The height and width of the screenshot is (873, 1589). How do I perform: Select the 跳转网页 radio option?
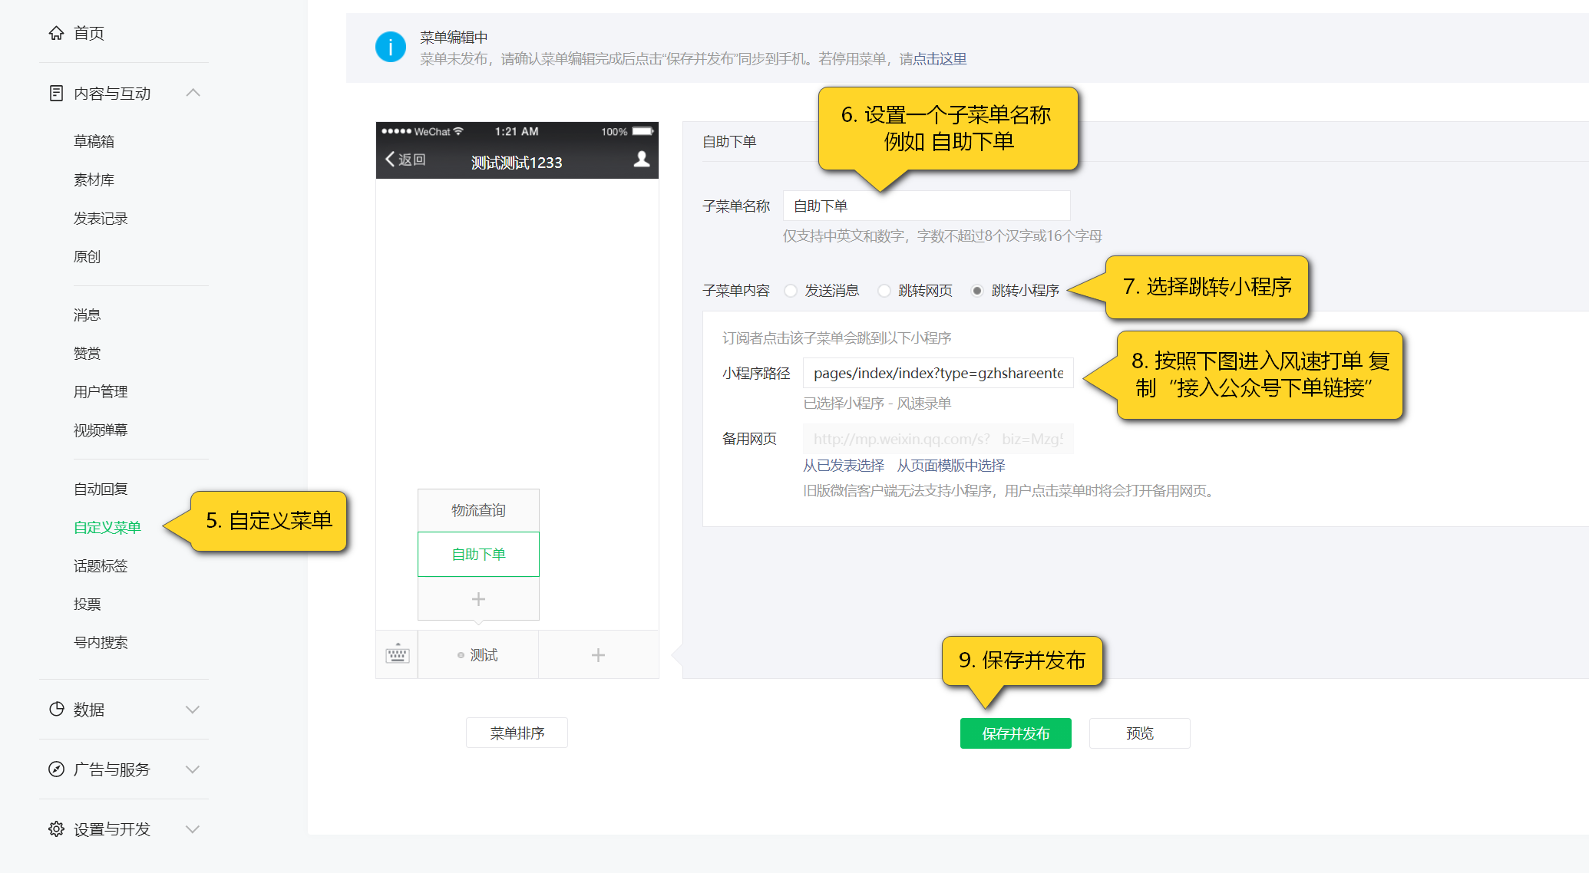click(884, 291)
